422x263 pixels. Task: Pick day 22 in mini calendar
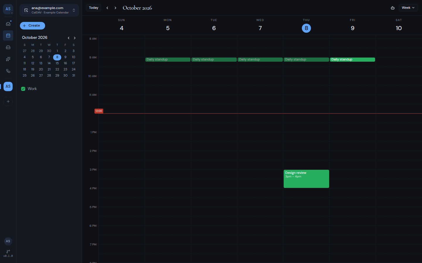(57, 69)
